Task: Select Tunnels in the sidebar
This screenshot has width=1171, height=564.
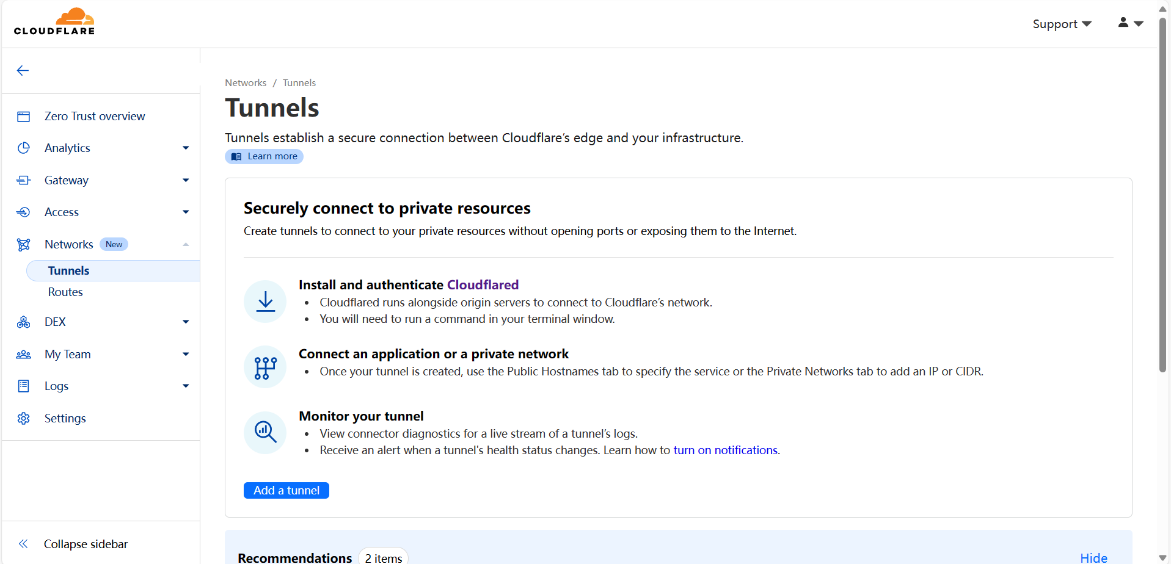Action: (x=69, y=271)
